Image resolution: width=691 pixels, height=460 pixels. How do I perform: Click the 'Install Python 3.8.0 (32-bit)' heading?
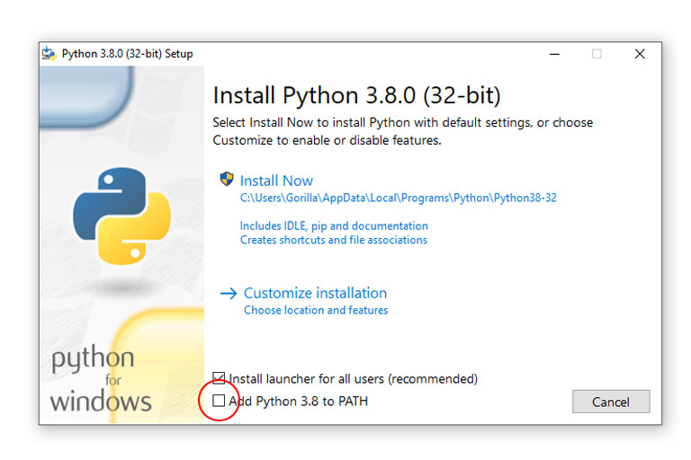pos(356,95)
